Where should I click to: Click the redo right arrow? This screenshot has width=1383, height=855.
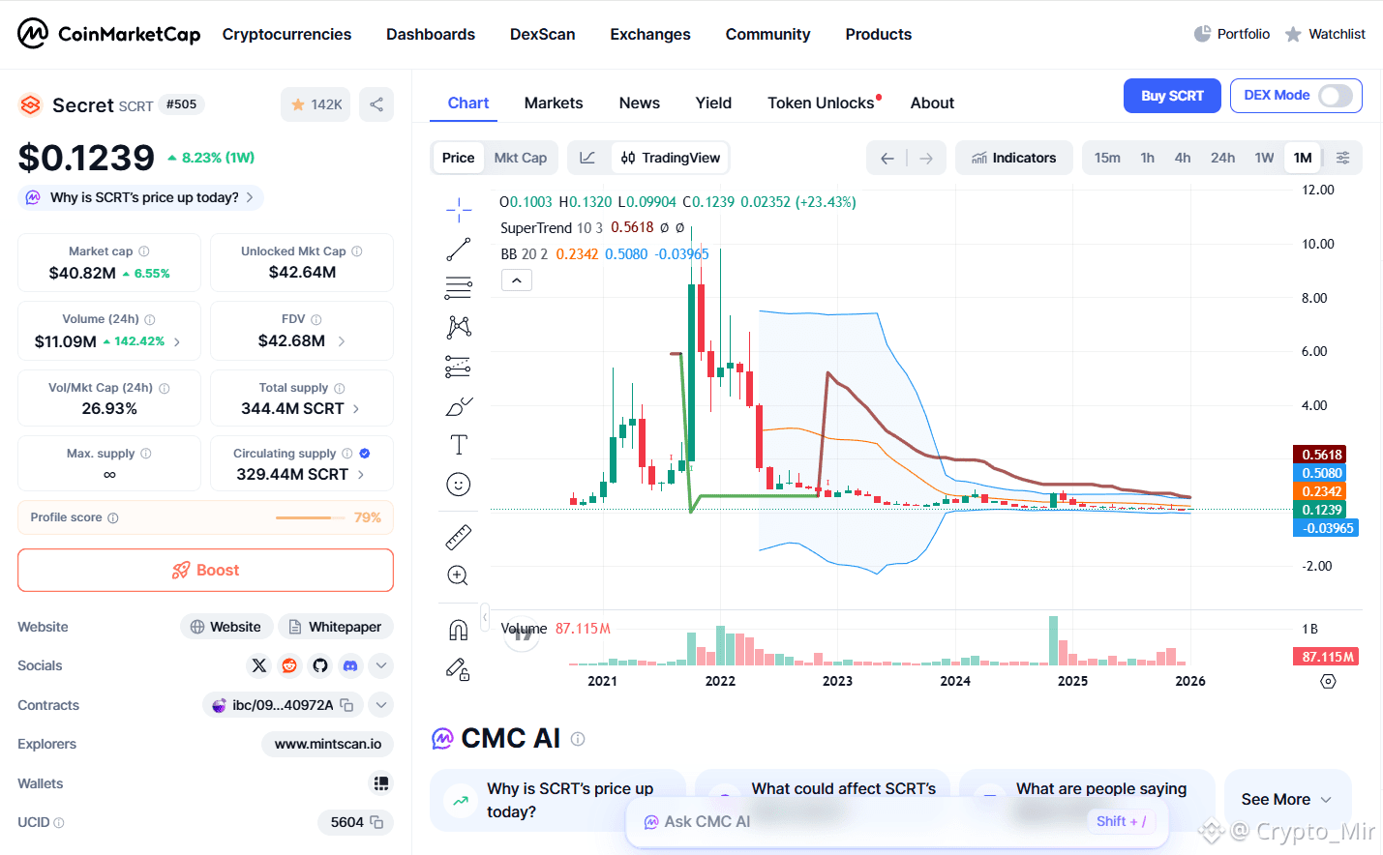coord(926,158)
